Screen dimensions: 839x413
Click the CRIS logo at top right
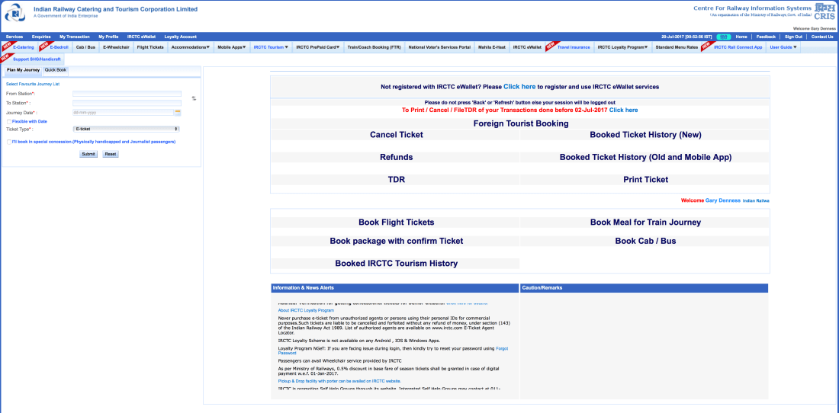[825, 11]
